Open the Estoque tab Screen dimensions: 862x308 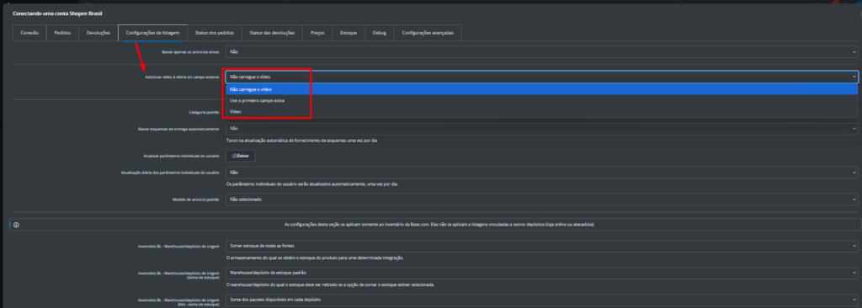[349, 33]
